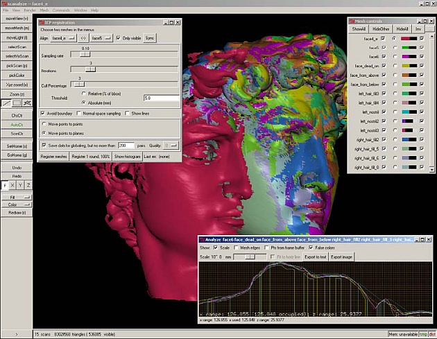
Task: Select the line selection tool icon
Action: click(6, 103)
